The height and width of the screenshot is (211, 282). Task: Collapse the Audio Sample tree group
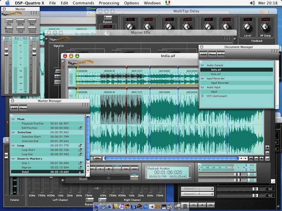(202, 65)
